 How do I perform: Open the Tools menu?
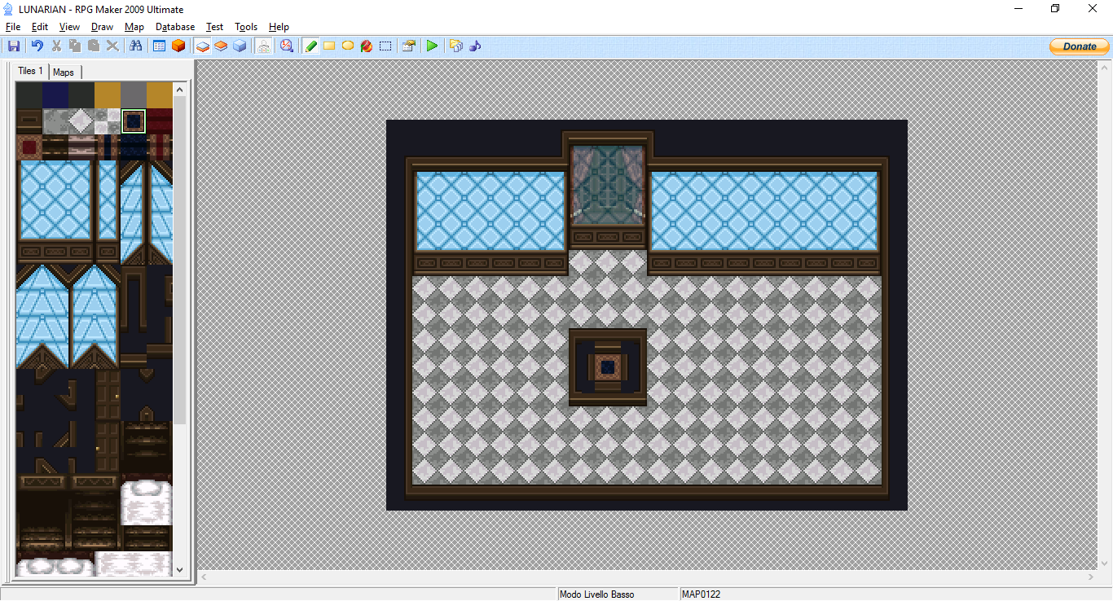coord(246,27)
